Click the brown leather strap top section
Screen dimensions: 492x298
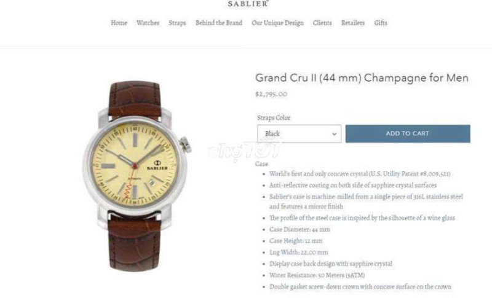click(x=135, y=99)
